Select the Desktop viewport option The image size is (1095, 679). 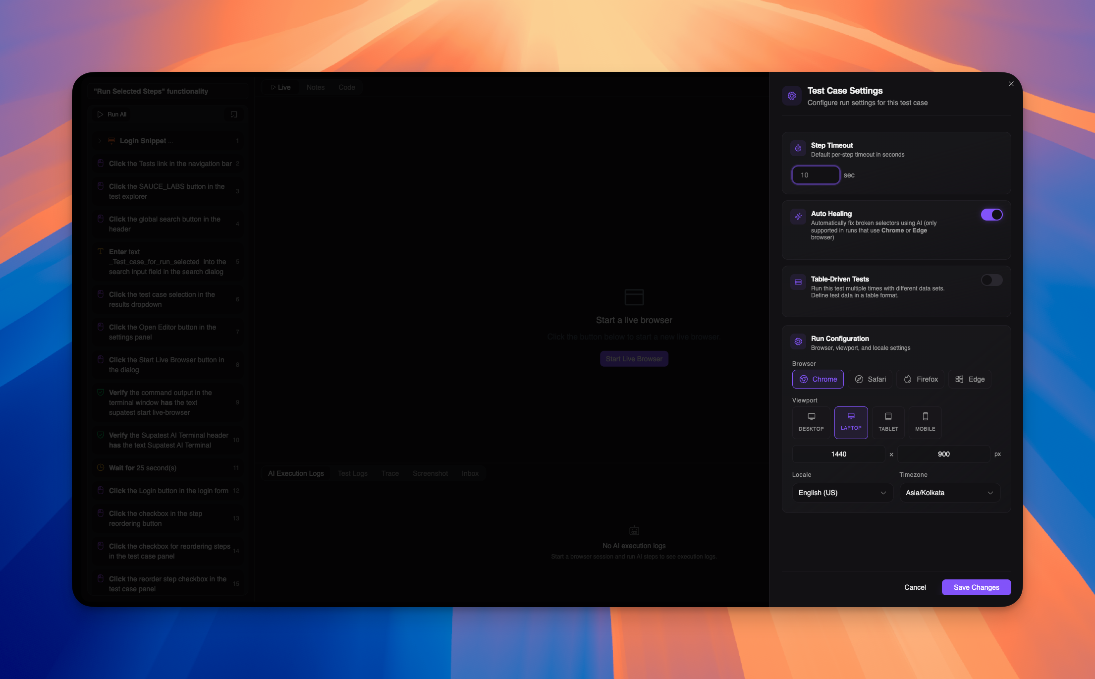811,422
